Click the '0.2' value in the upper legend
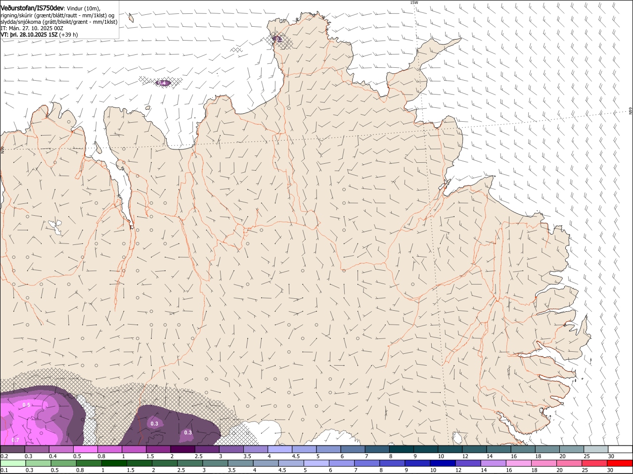 tap(4, 456)
